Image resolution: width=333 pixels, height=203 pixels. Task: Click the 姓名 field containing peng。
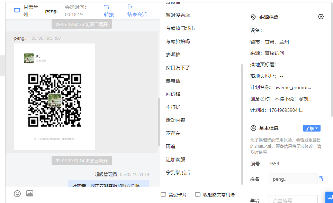293,179
